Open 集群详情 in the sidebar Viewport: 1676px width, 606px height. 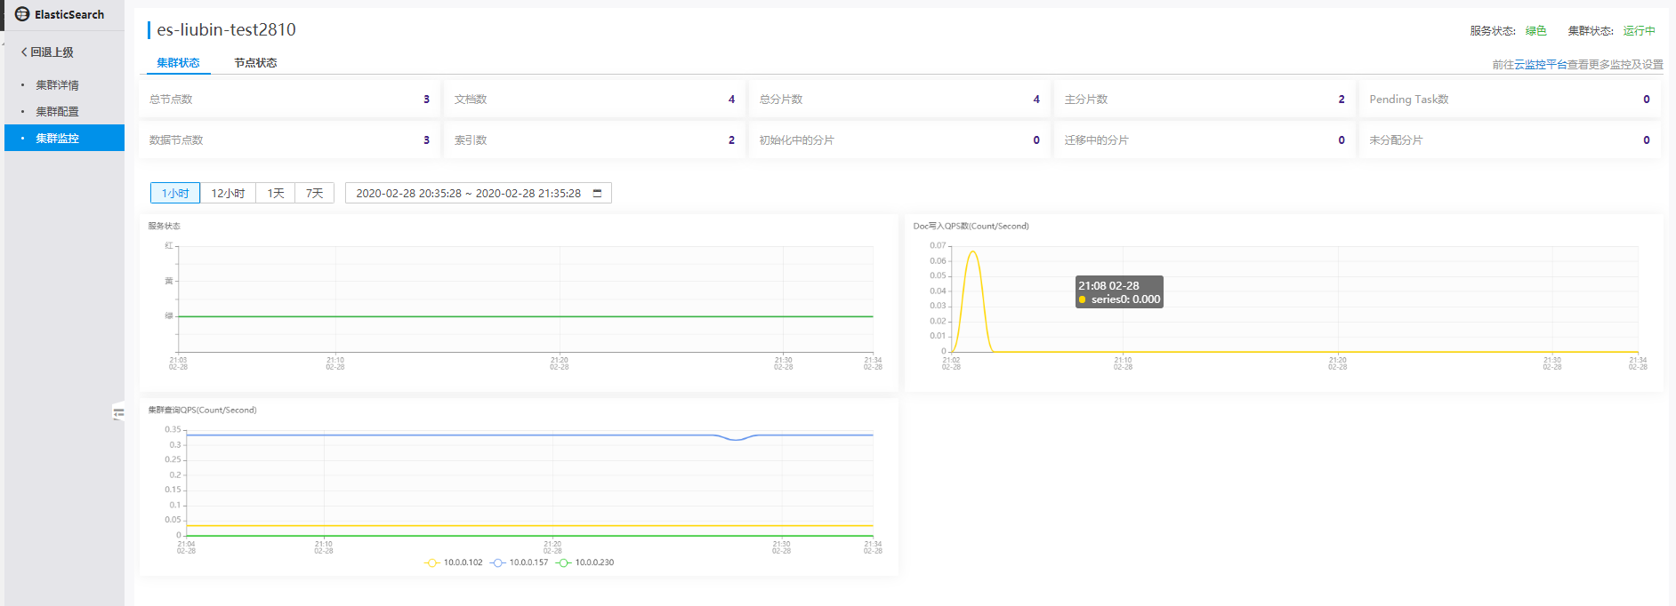57,85
